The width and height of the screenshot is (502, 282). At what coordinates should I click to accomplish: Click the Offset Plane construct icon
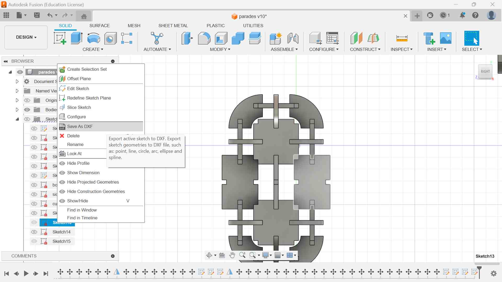pyautogui.click(x=356, y=38)
